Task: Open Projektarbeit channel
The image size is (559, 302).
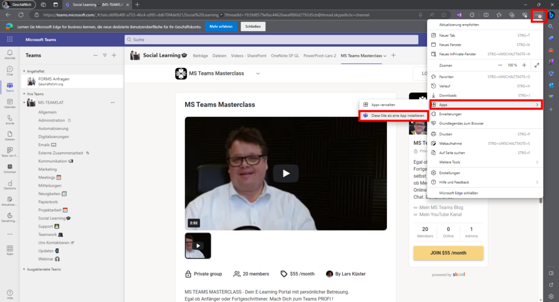Action: tap(53, 210)
